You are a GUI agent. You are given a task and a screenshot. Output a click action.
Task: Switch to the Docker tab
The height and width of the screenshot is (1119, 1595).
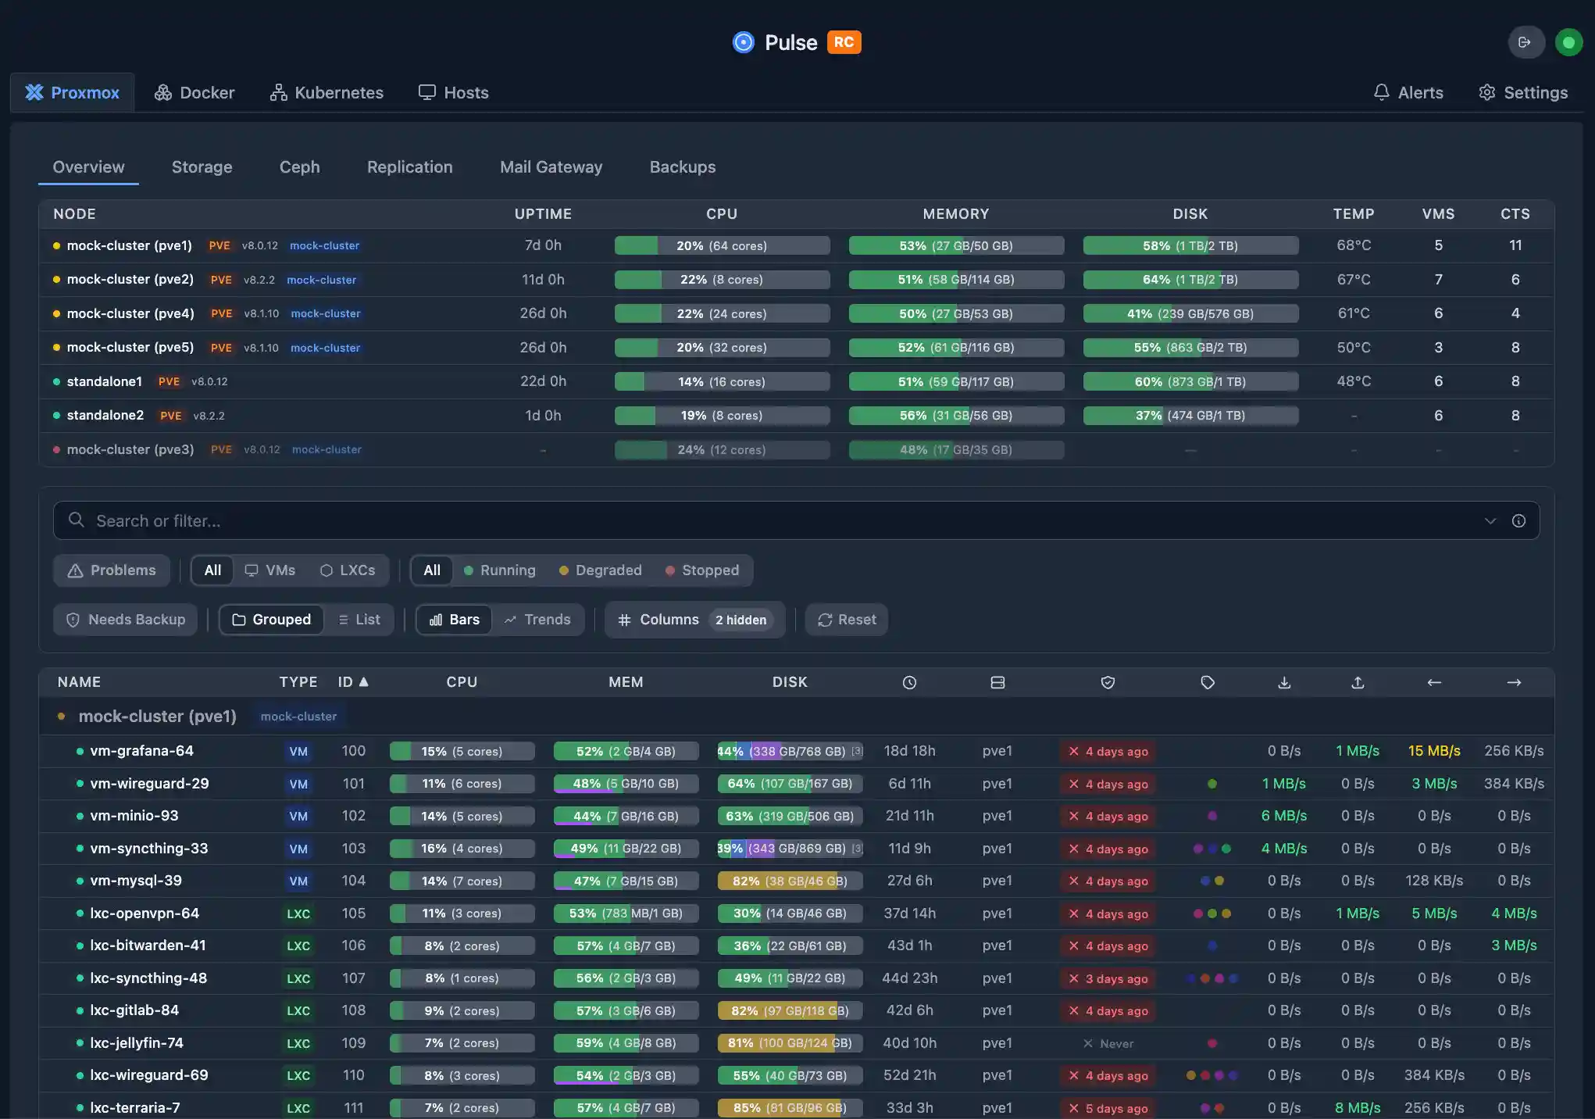point(194,92)
